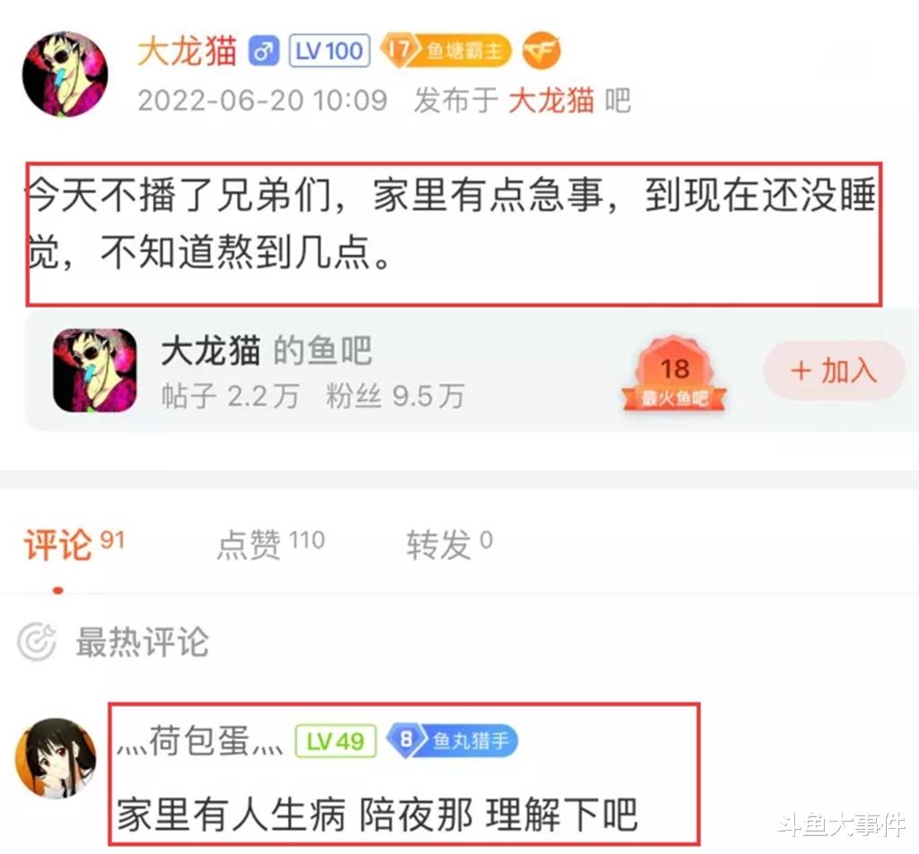Screen dimensions: 919x854
Task: Join the fish bar with + 加入
Action: pos(834,371)
